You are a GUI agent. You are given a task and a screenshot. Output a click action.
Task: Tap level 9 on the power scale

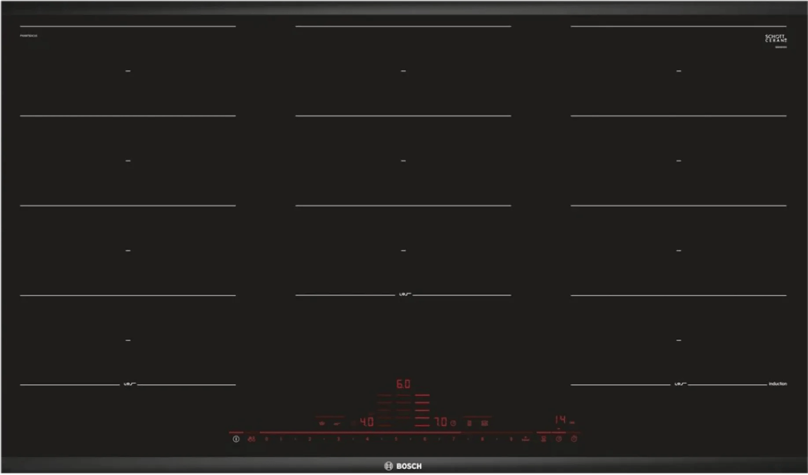coord(511,439)
